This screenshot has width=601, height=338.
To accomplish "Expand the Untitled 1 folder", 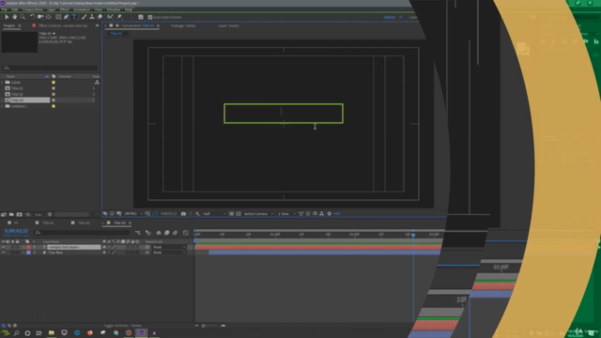I will tap(3, 106).
